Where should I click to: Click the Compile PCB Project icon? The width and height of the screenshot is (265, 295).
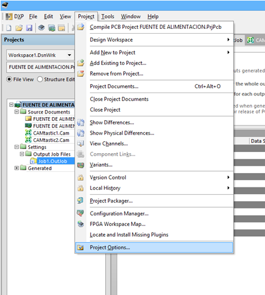81,27
